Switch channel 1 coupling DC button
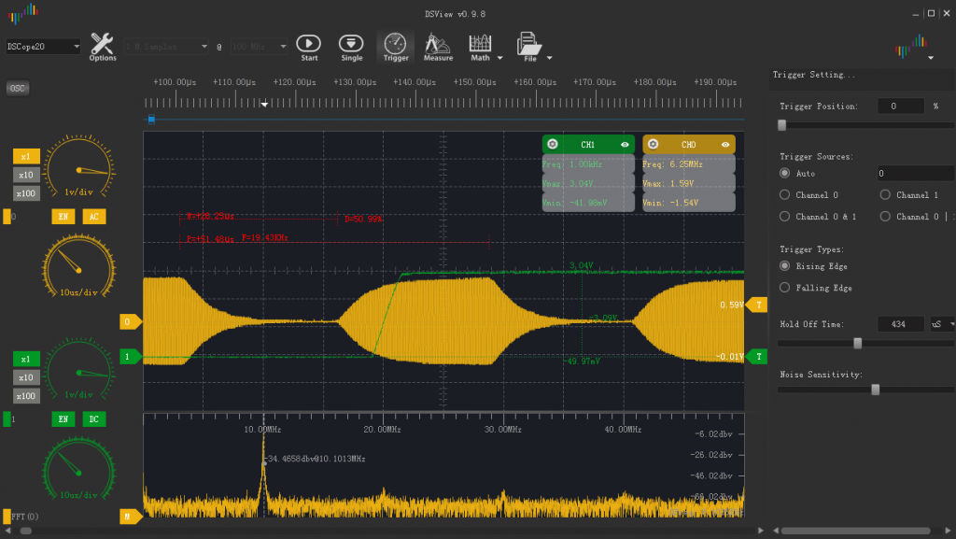Screen dimensions: 956x539 pyautogui.click(x=93, y=419)
